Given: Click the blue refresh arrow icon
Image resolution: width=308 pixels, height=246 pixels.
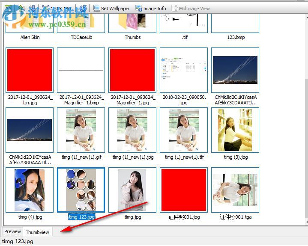Looking at the screenshot, I should [x=83, y=9].
